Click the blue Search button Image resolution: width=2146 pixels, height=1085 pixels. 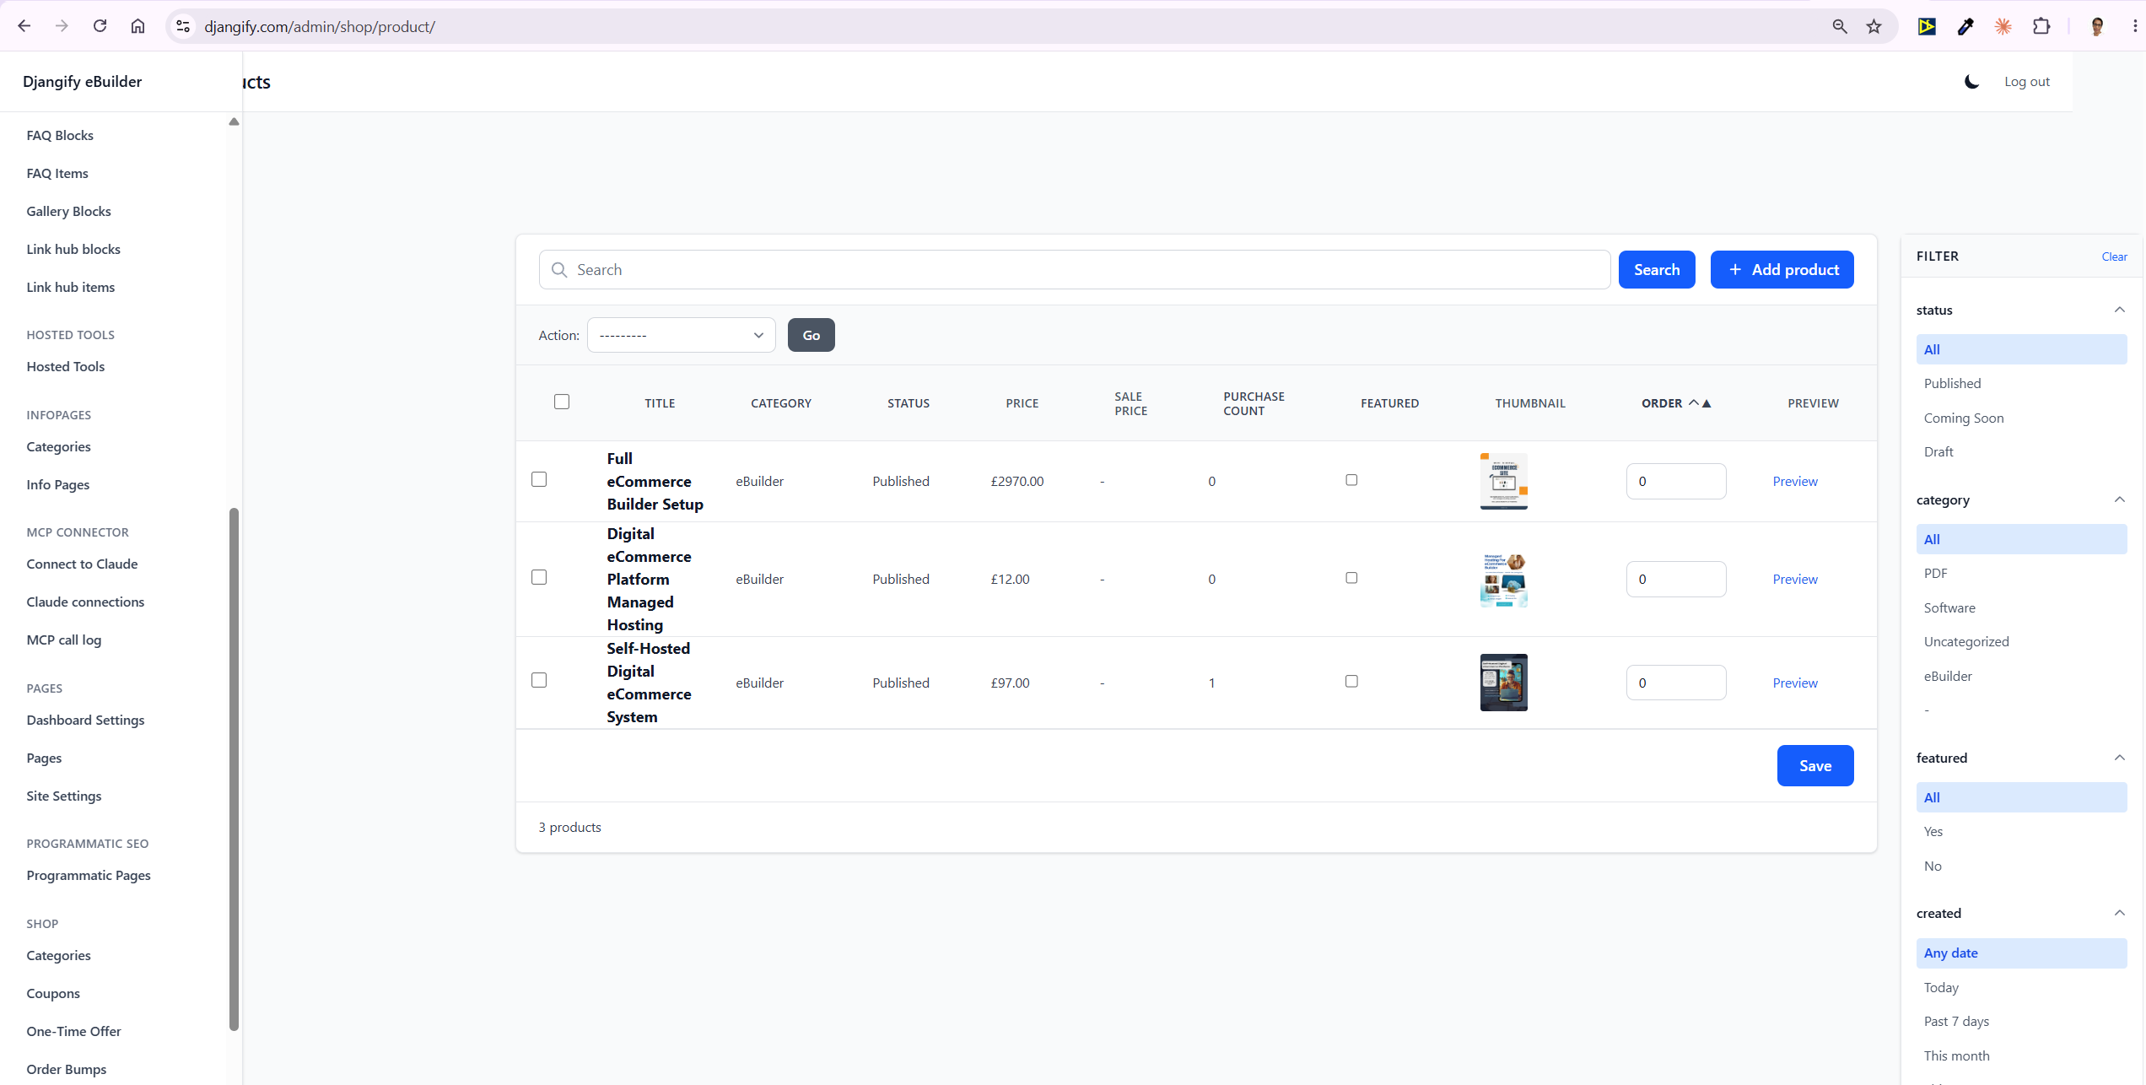click(1657, 269)
